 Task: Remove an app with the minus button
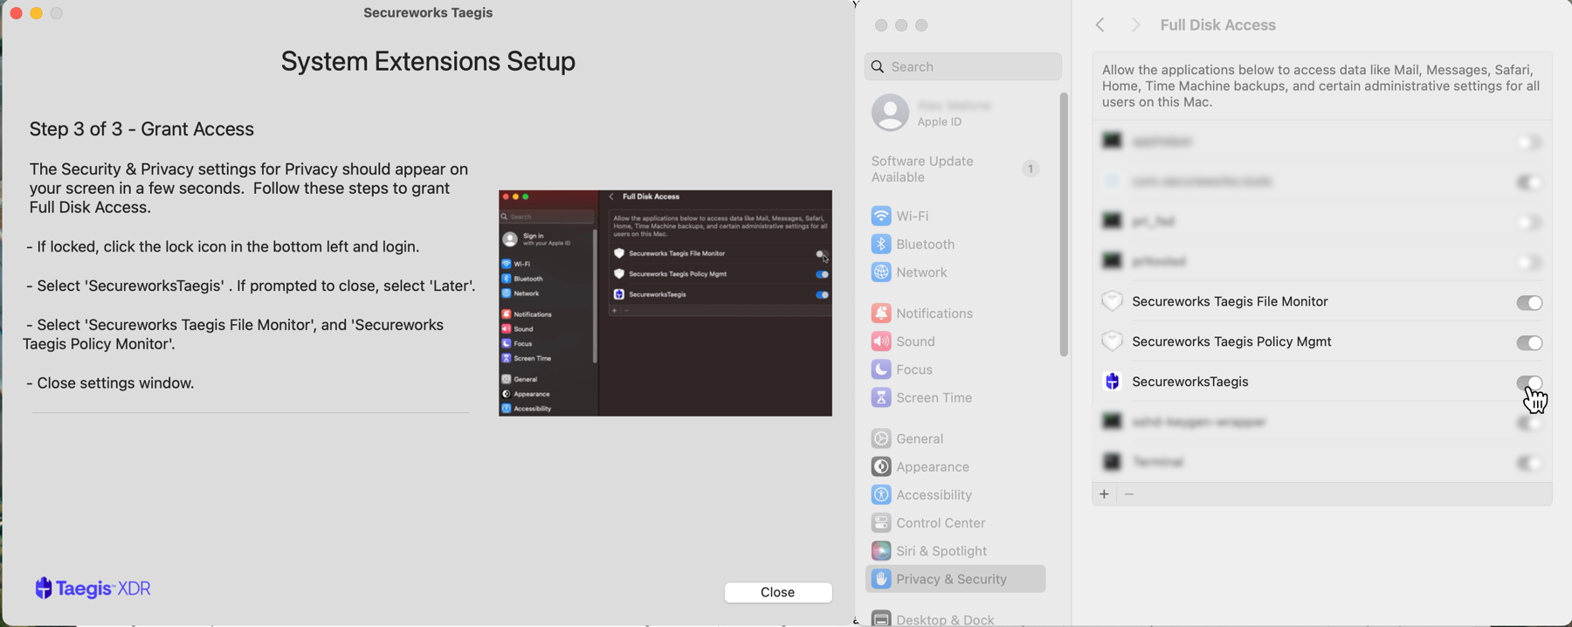click(x=1129, y=494)
